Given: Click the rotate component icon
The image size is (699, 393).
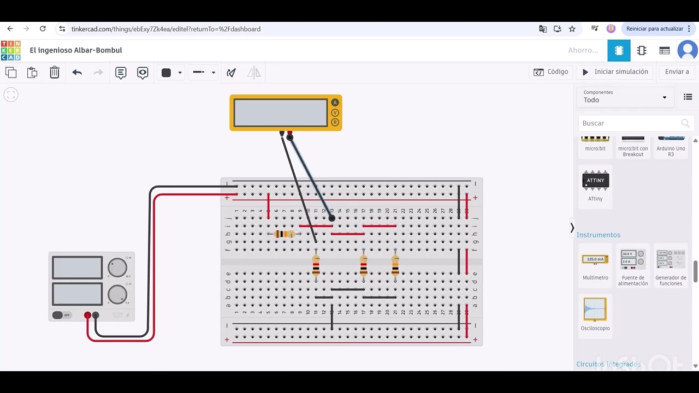Looking at the screenshot, I should point(231,73).
